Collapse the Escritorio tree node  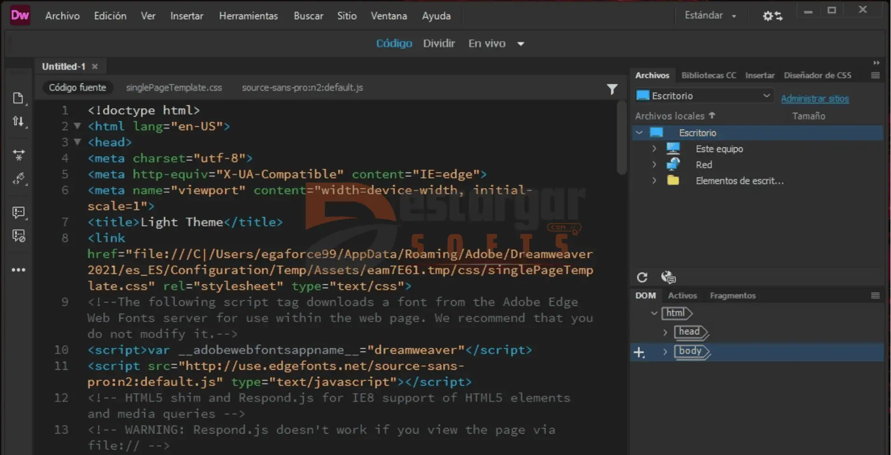pyautogui.click(x=639, y=132)
